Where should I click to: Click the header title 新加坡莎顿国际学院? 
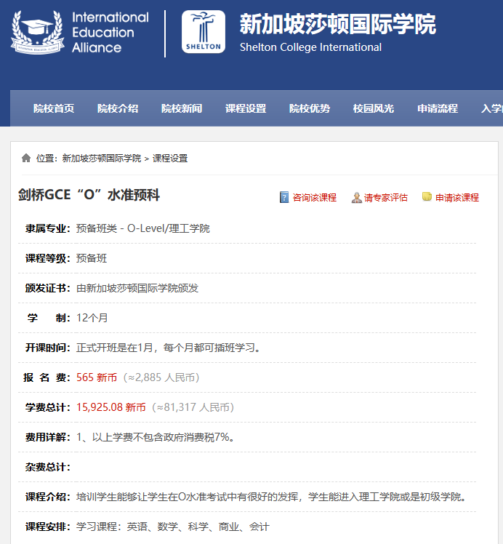[x=338, y=24]
